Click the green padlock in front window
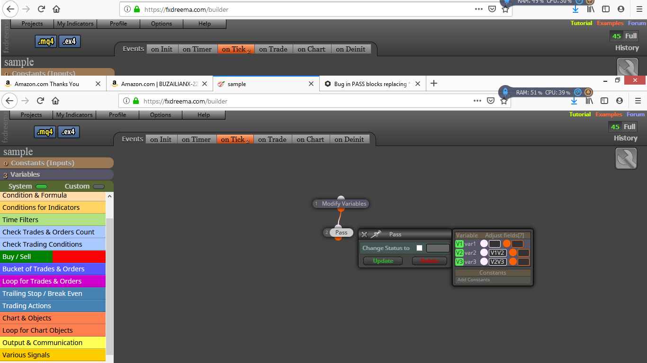Image resolution: width=647 pixels, height=363 pixels. point(136,101)
